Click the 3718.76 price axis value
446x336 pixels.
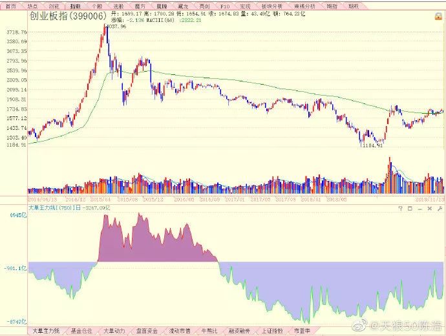(17, 32)
